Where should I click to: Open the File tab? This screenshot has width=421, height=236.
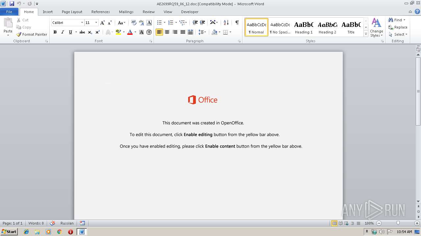tap(9, 12)
